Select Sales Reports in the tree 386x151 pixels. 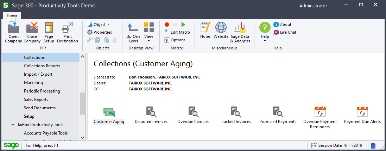point(36,99)
